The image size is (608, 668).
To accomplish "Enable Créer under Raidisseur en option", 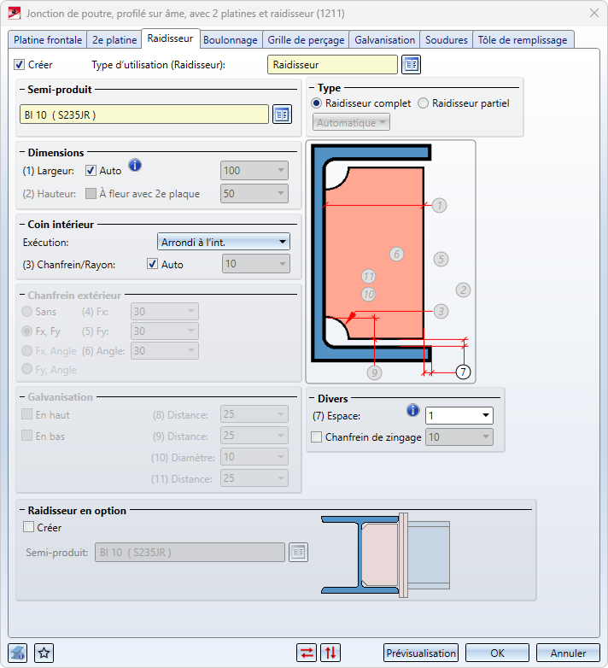I will point(30,528).
